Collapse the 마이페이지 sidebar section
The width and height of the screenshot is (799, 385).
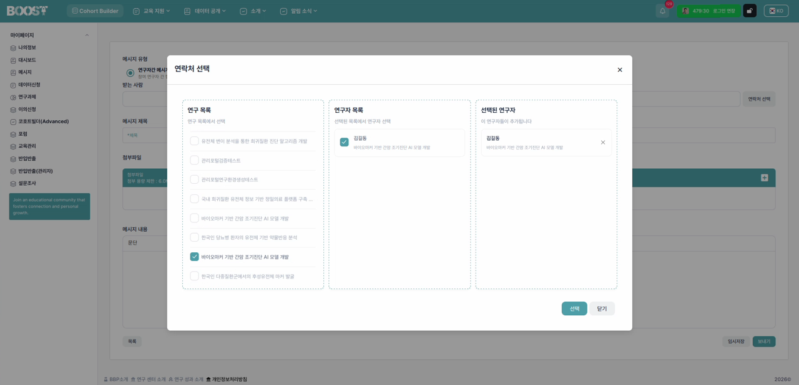pos(87,35)
